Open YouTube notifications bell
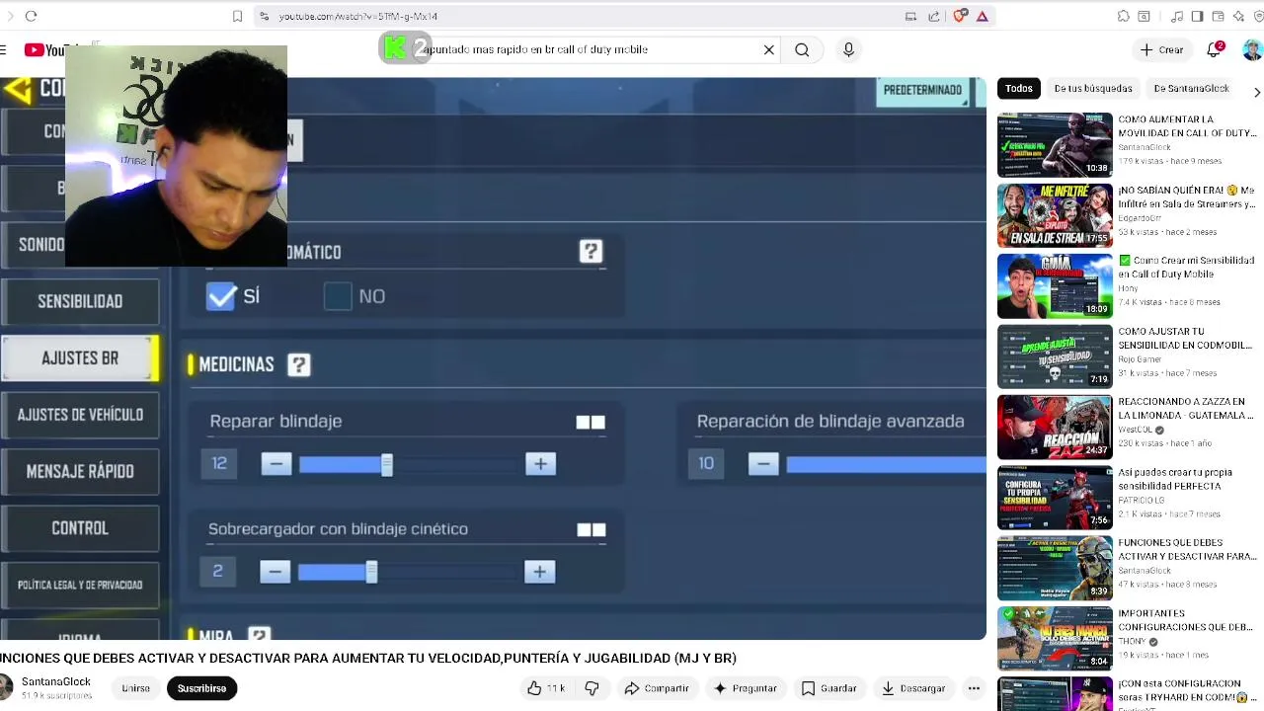The width and height of the screenshot is (1264, 711). (1215, 49)
